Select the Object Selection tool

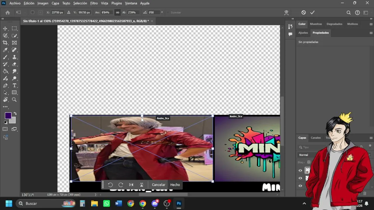pyautogui.click(x=5, y=36)
